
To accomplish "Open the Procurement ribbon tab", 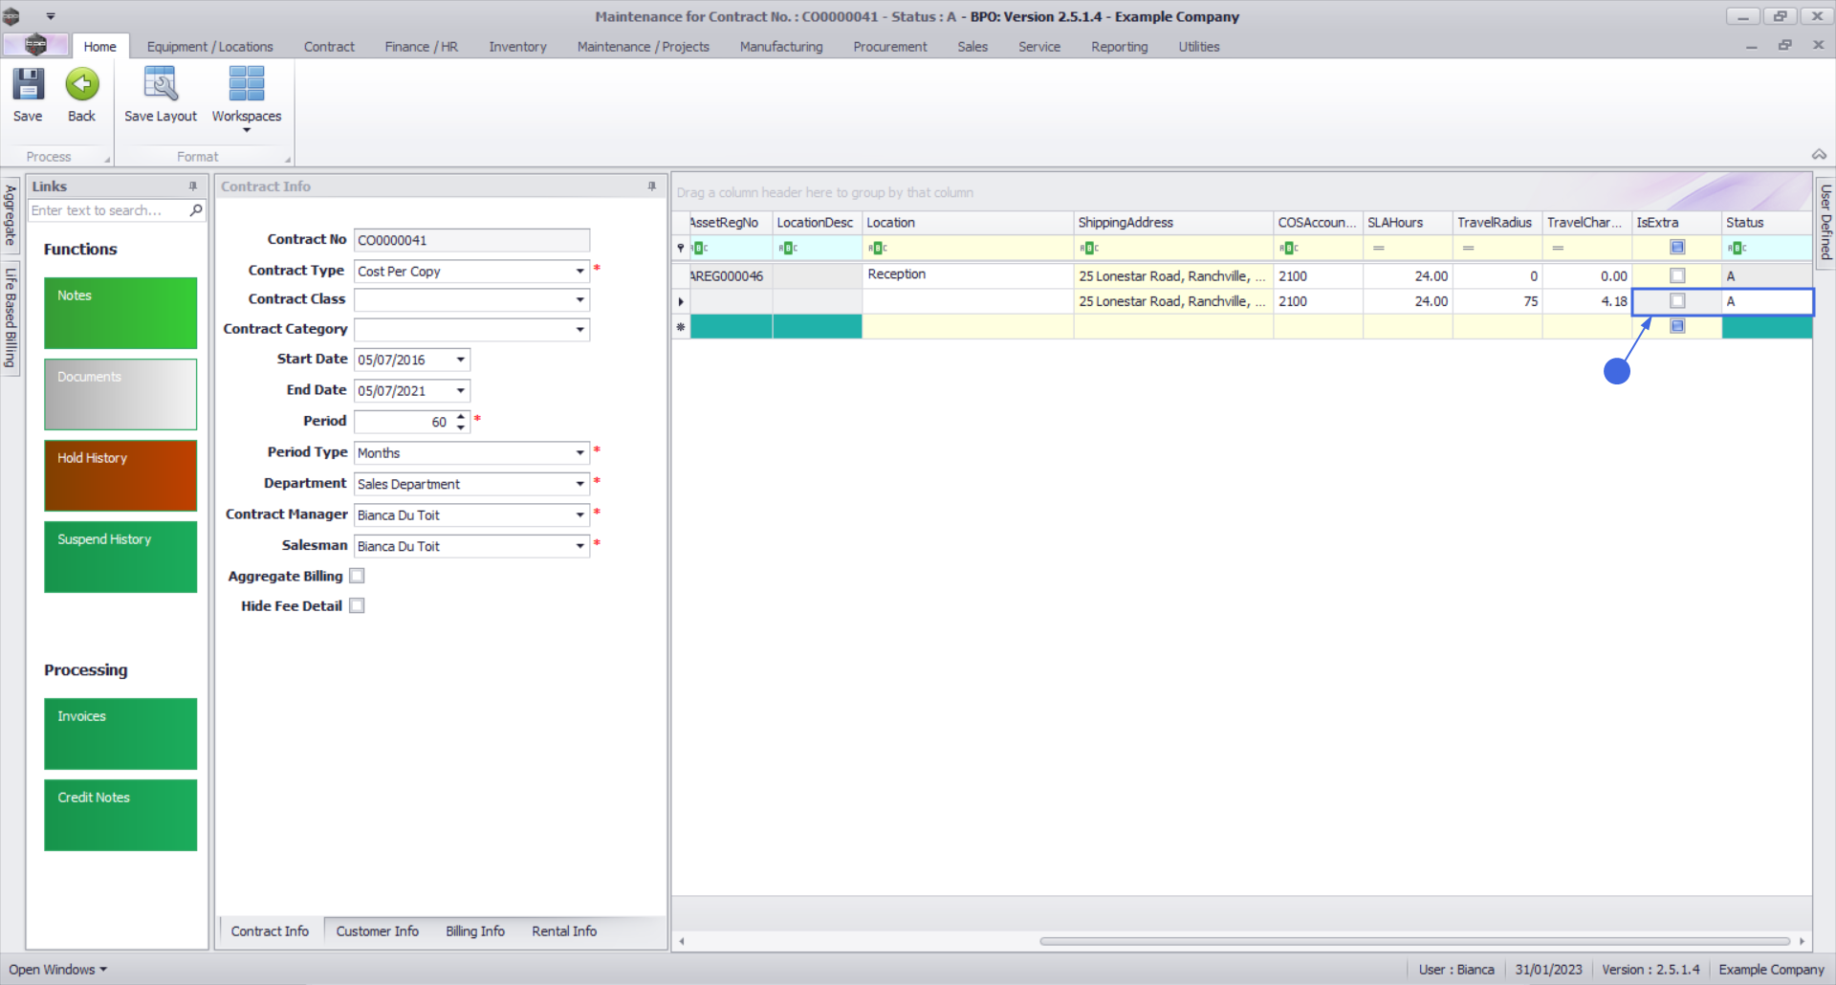I will (889, 47).
